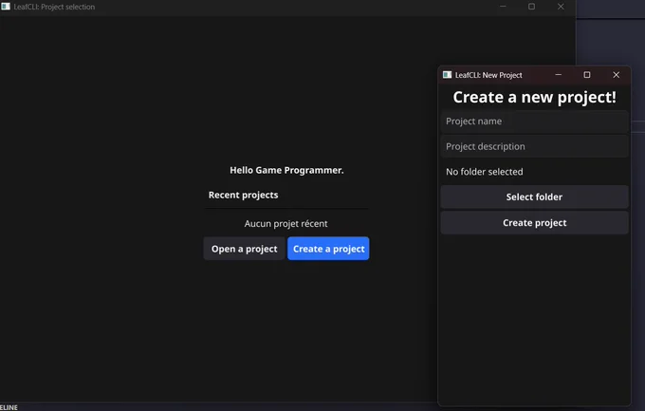Close the New Project window
645x411 pixels.
616,75
